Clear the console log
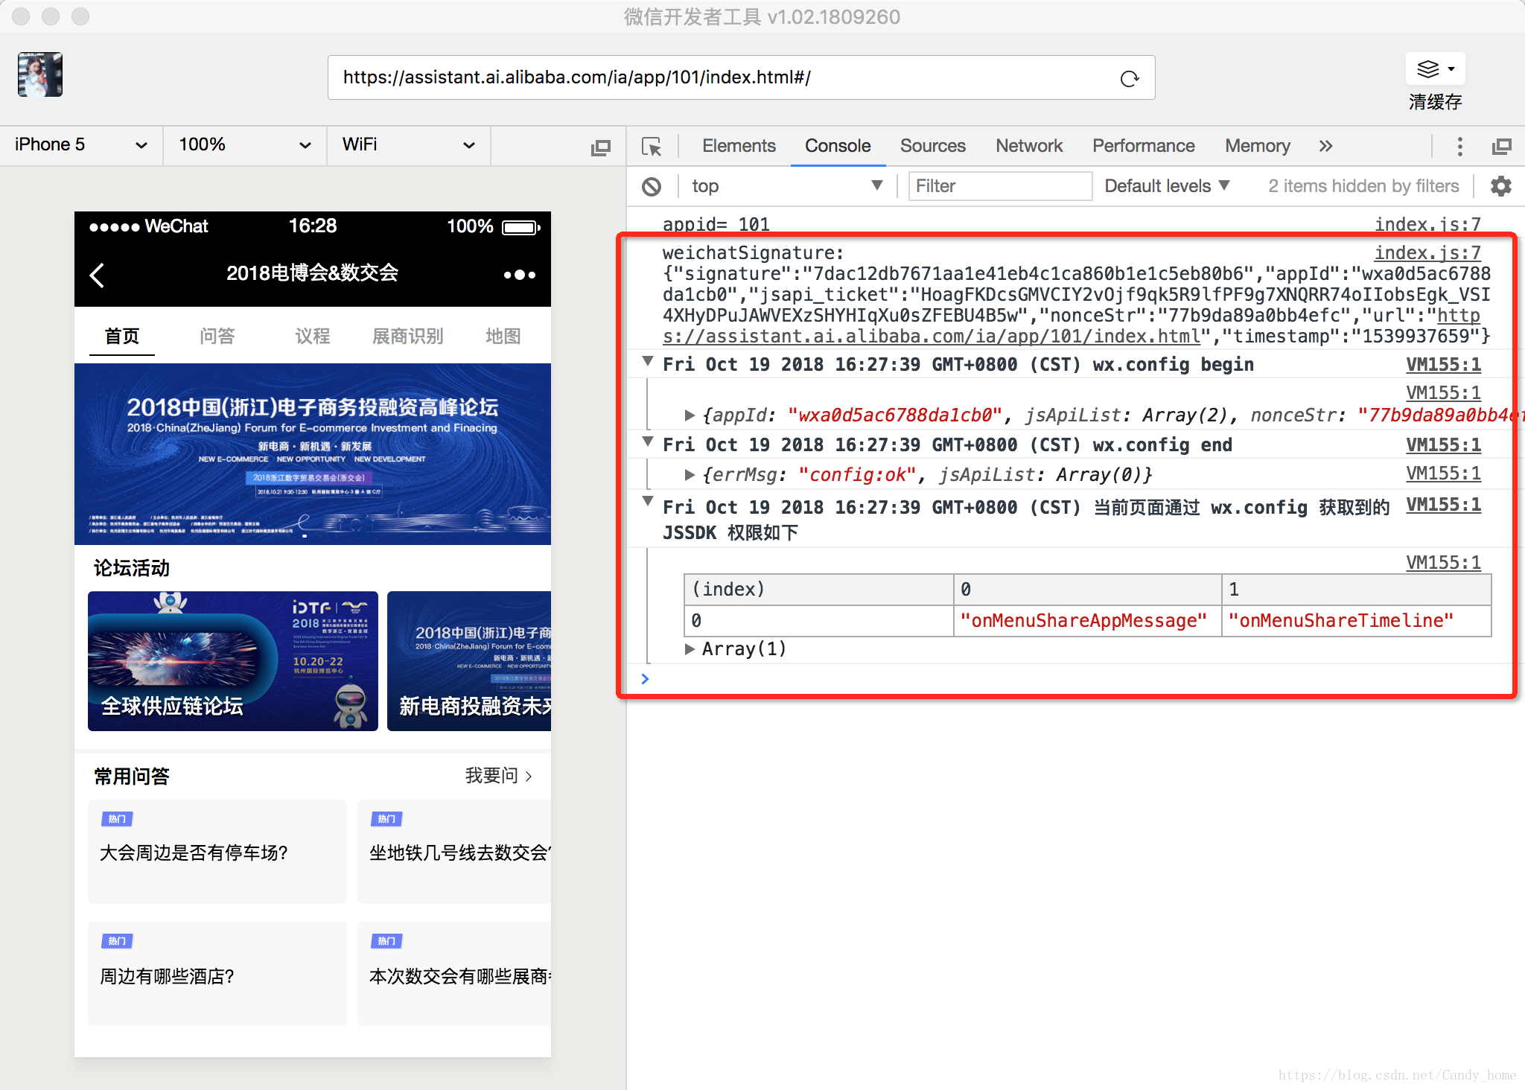Image resolution: width=1525 pixels, height=1090 pixels. tap(652, 186)
